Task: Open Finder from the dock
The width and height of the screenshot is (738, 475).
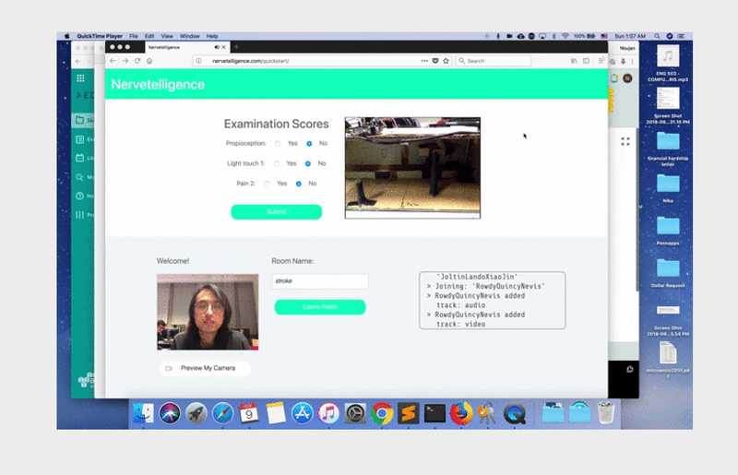Action: (x=143, y=414)
